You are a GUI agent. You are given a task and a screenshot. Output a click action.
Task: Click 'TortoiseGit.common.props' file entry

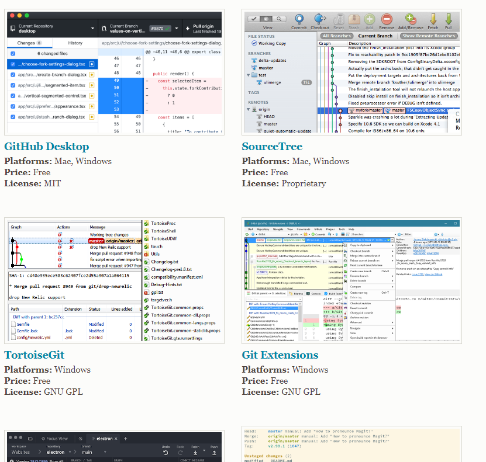point(177,308)
